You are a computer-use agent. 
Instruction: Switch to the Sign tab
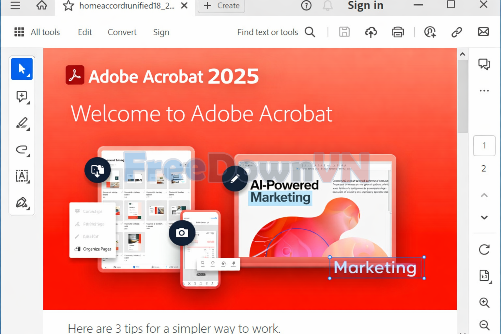(161, 32)
